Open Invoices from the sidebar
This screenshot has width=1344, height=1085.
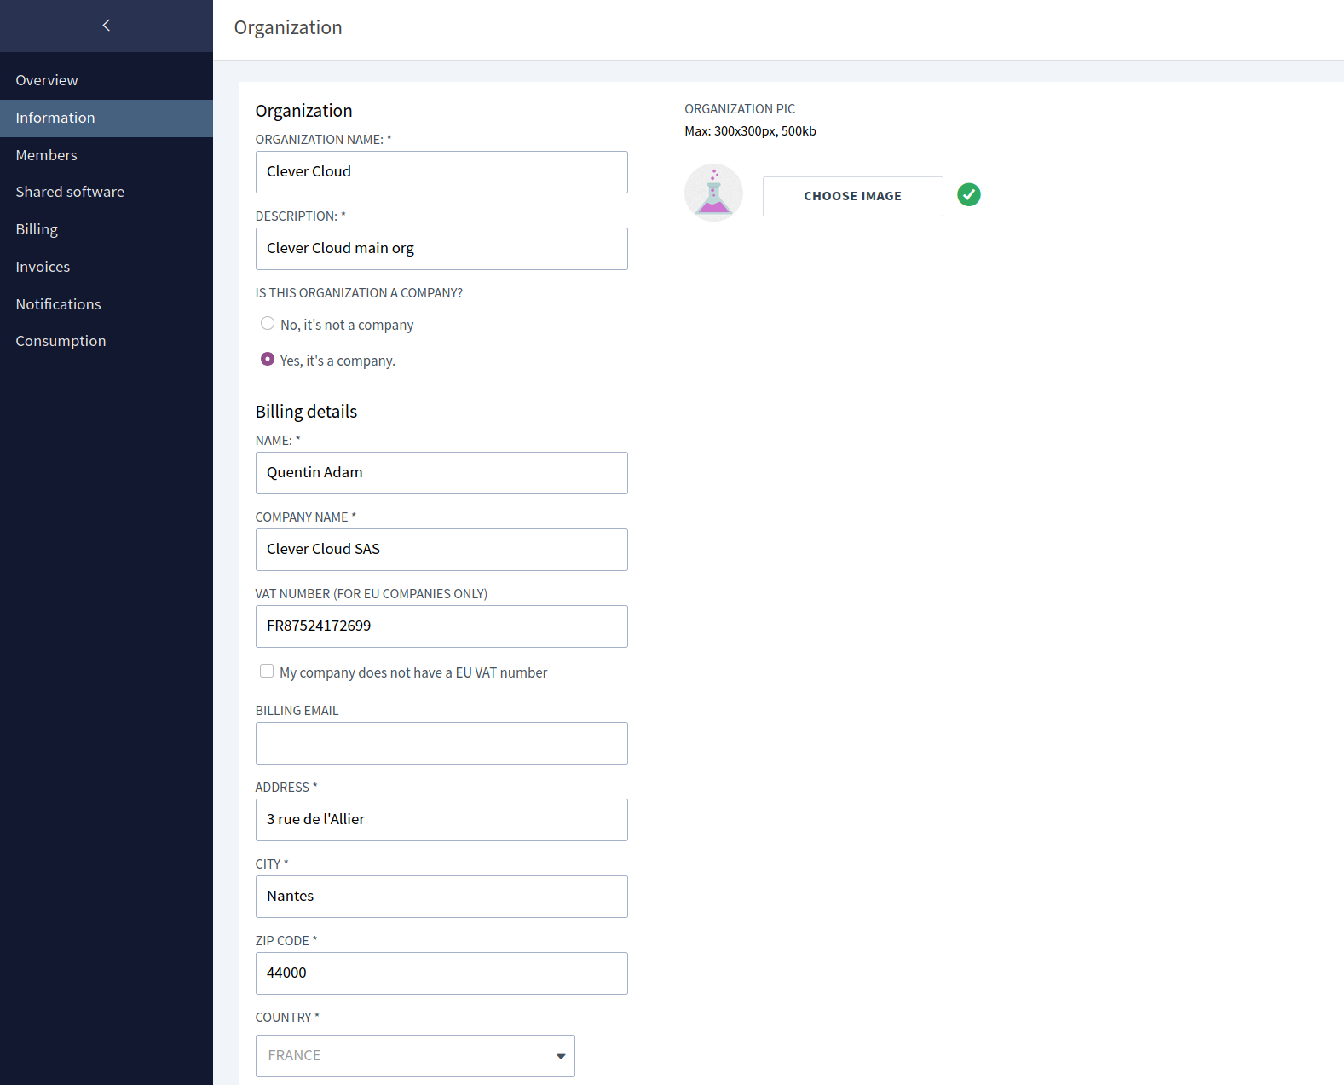coord(43,267)
